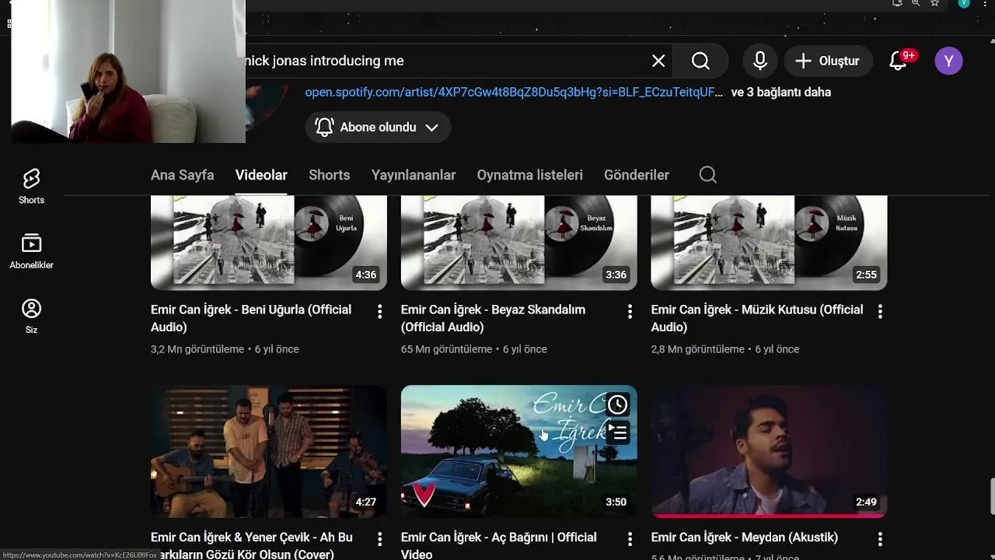Open Aç Bağrını Official Video thumbnail

tap(519, 451)
